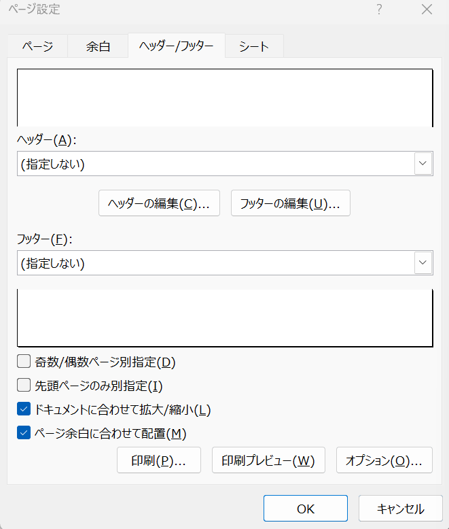Click the 印刷 button
Image resolution: width=449 pixels, height=529 pixels.
160,460
